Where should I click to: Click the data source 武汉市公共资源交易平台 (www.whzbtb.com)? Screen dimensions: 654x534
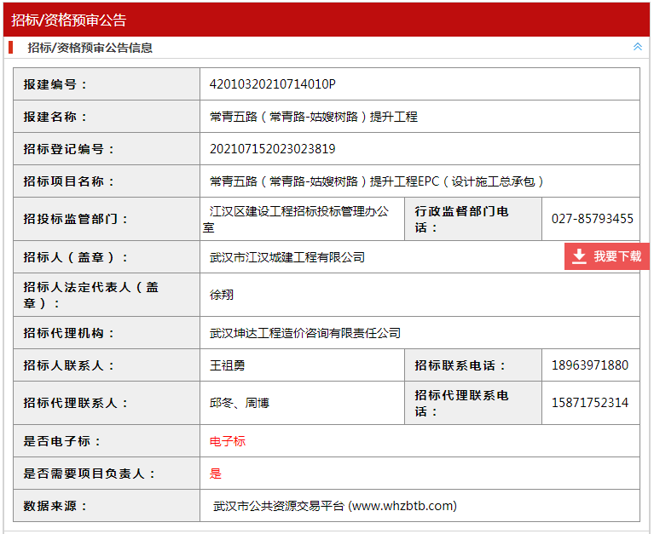point(334,506)
